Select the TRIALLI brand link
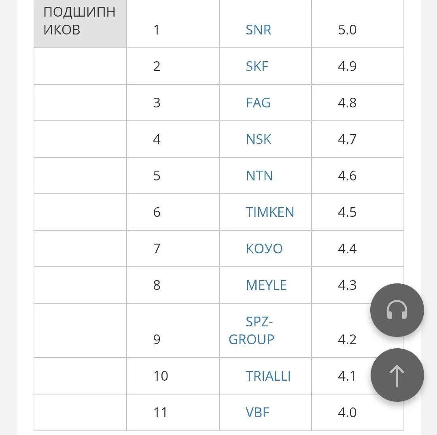The width and height of the screenshot is (437, 435). 268,376
